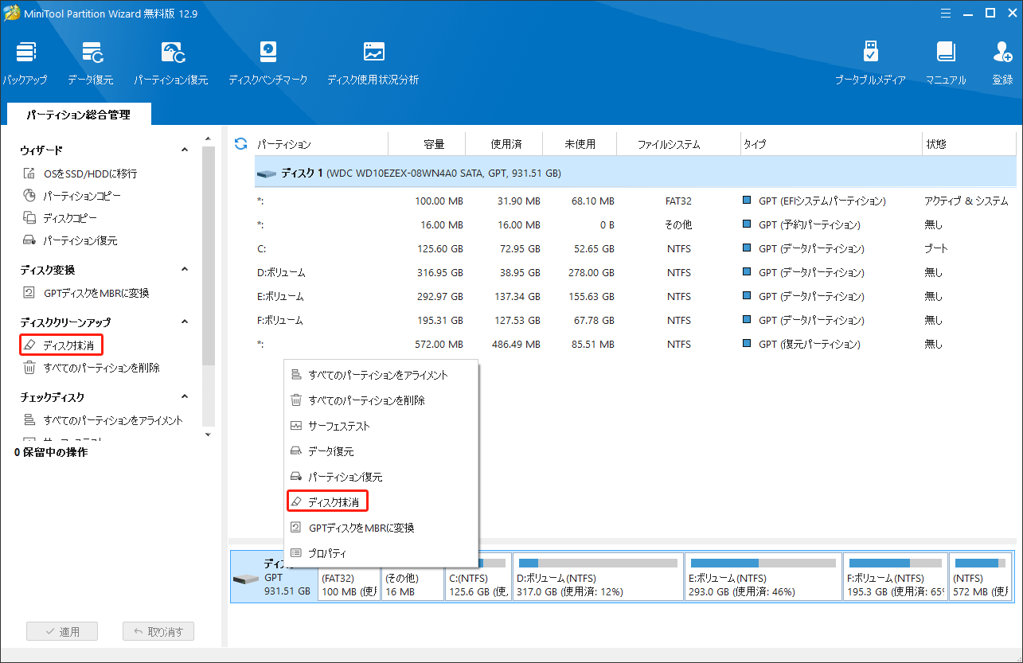
Task: Sort by 未使用 column header
Action: [580, 144]
